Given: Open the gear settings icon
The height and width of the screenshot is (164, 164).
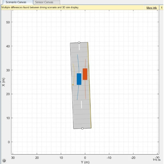Looking at the screenshot, I should 4,161.
